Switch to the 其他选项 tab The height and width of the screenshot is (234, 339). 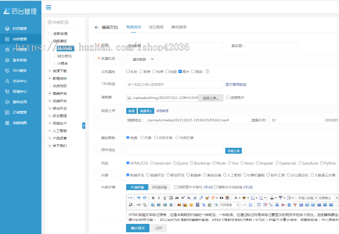pos(179,27)
